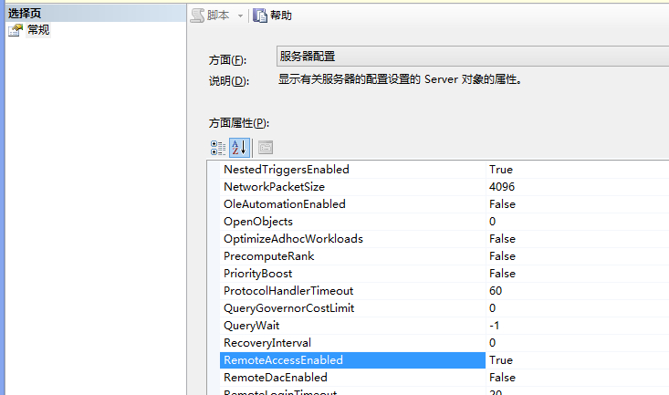Open the 方面 facet combo box
The height and width of the screenshot is (395, 669).
pyautogui.click(x=472, y=57)
